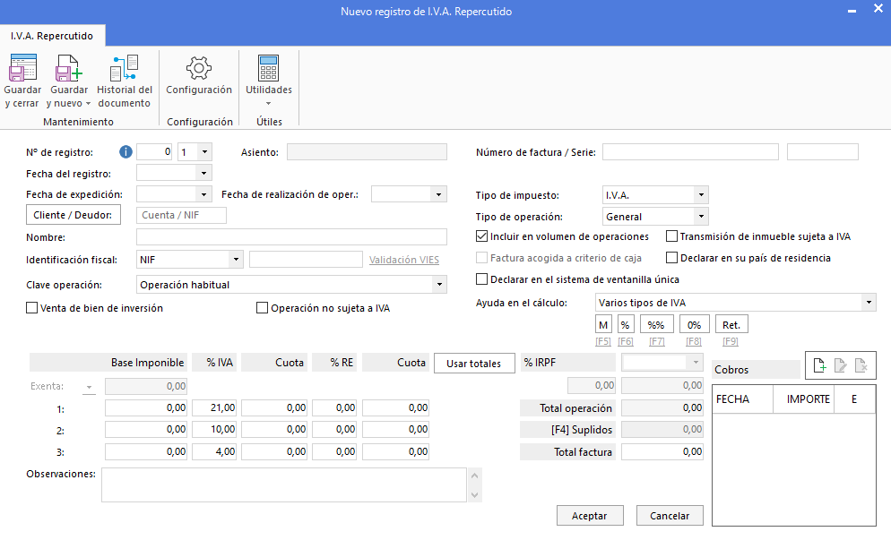Focus Observaciones text area
The height and width of the screenshot is (540, 891).
[x=284, y=484]
